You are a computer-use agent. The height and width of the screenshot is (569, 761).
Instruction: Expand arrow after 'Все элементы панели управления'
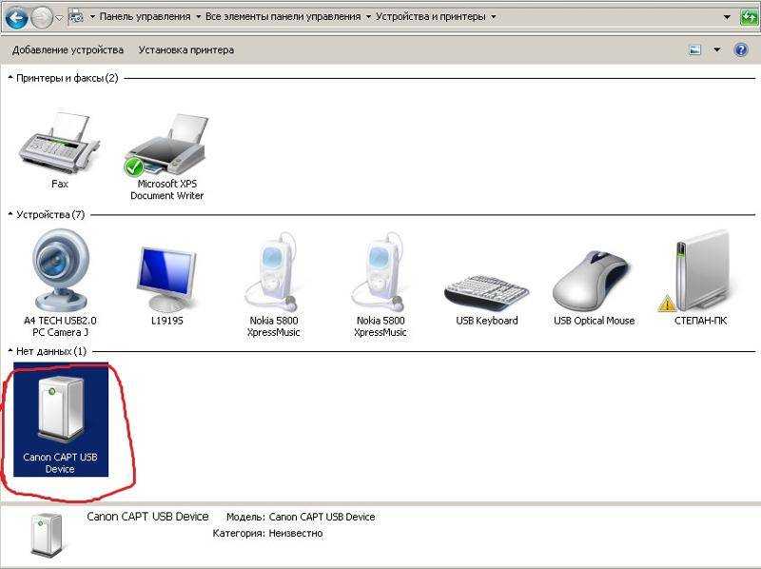point(368,17)
